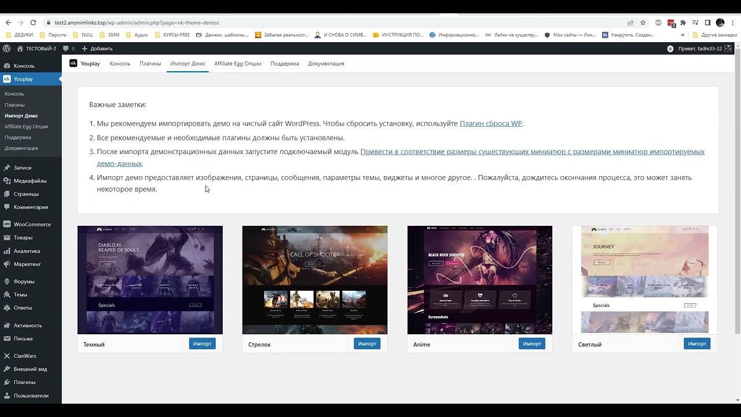Open Внешний вид in the sidebar
The width and height of the screenshot is (741, 417).
pyautogui.click(x=31, y=369)
